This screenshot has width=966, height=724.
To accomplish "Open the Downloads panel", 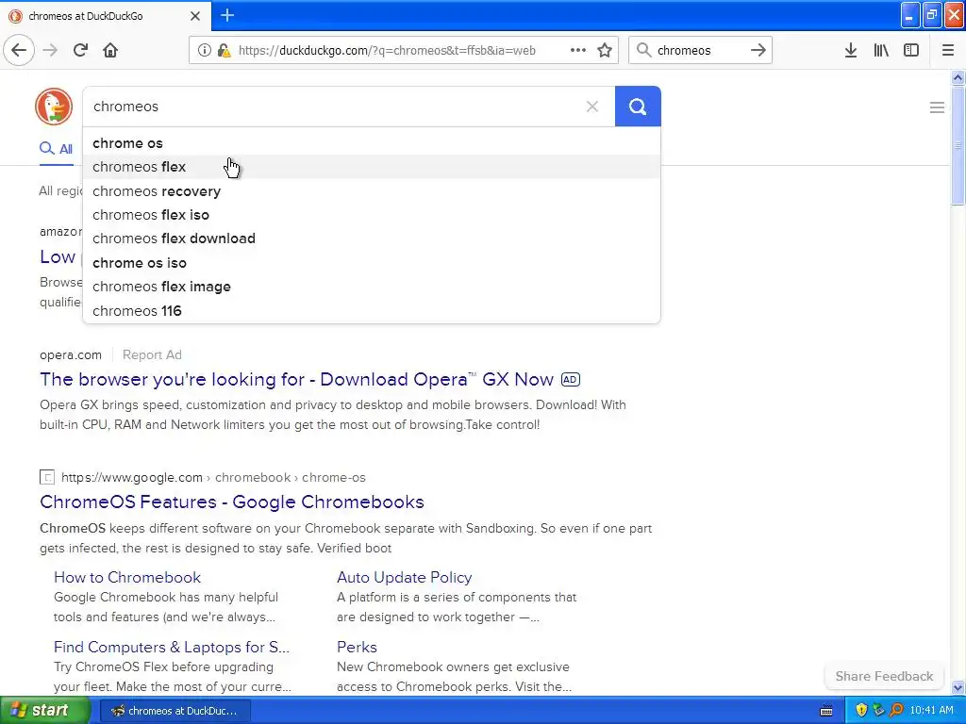I will tap(851, 50).
